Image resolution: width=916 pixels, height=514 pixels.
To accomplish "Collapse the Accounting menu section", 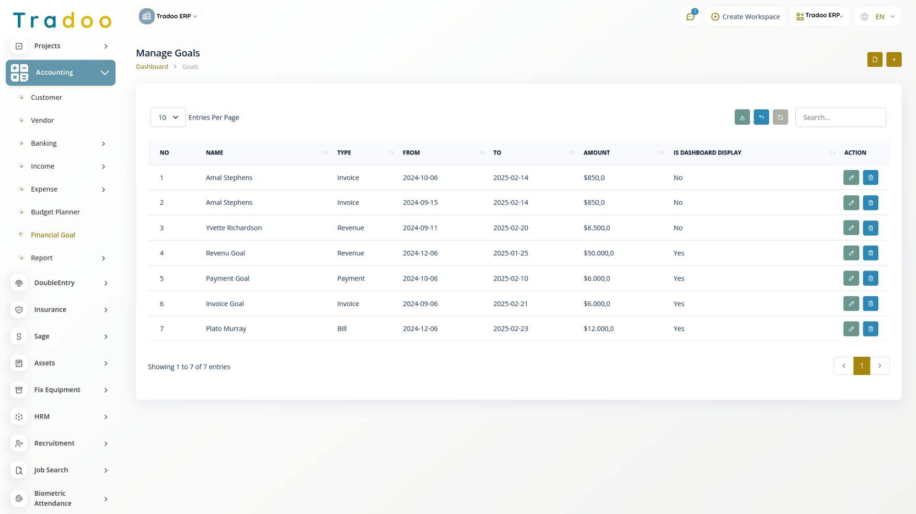I will pos(61,73).
